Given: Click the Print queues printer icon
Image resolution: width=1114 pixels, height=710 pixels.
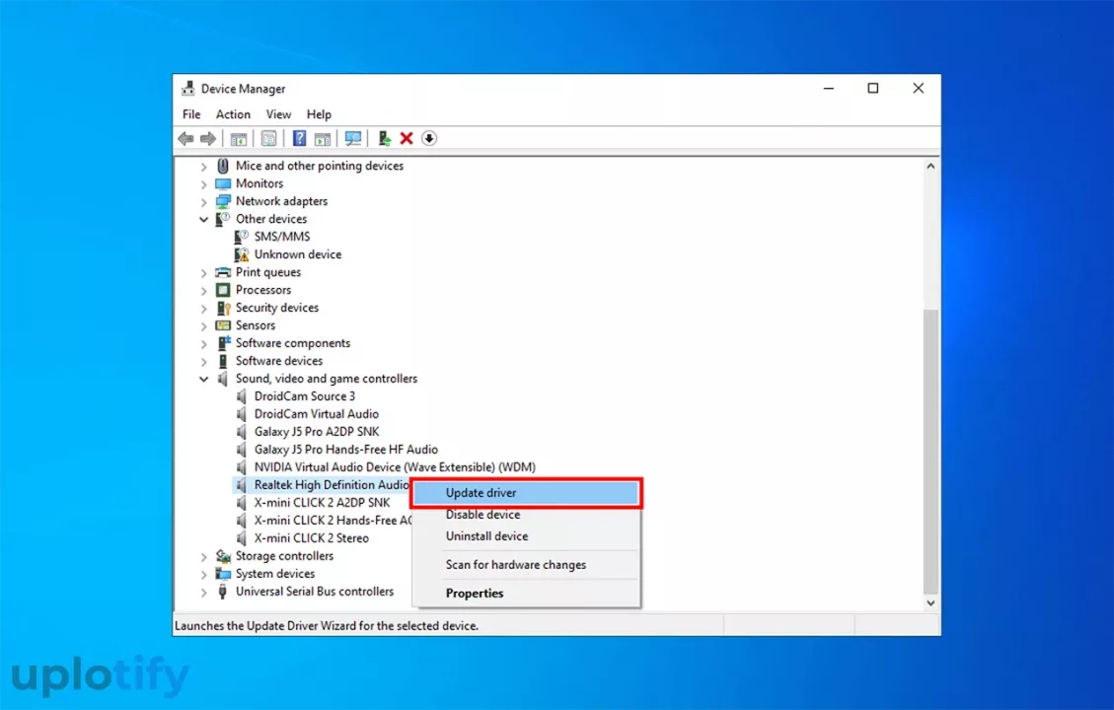Looking at the screenshot, I should [223, 272].
